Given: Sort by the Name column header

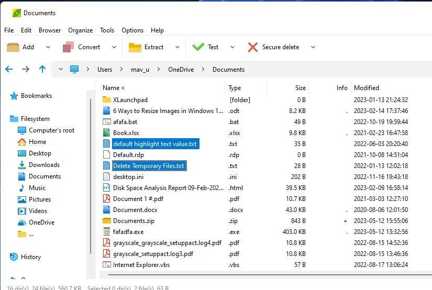Looking at the screenshot, I should point(113,88).
